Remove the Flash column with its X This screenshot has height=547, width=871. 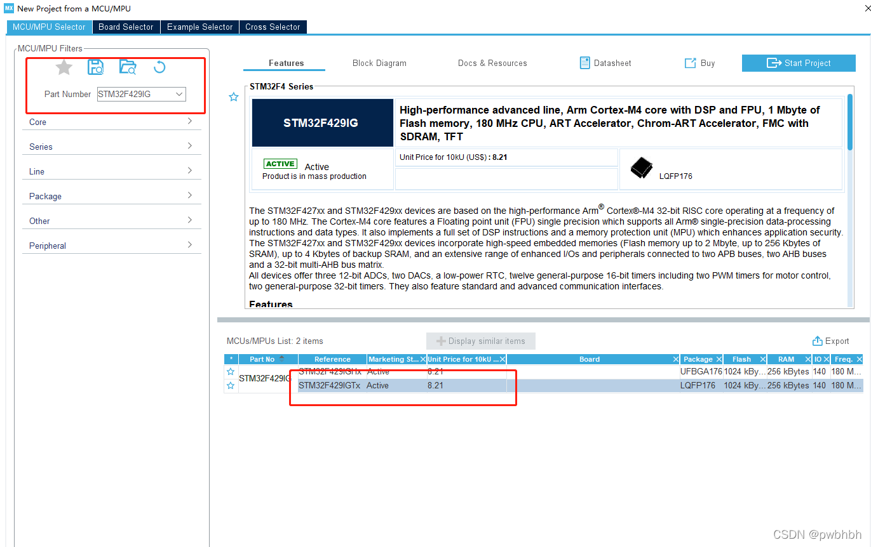pyautogui.click(x=762, y=359)
